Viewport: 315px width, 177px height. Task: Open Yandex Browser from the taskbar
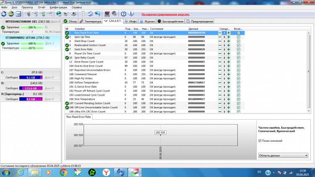[x=106, y=172]
